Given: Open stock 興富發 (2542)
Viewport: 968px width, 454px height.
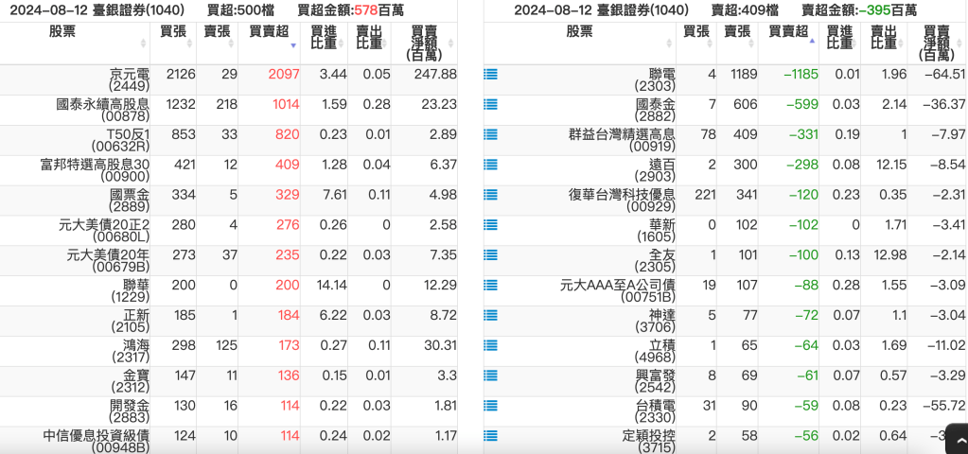Looking at the screenshot, I should pyautogui.click(x=655, y=382).
